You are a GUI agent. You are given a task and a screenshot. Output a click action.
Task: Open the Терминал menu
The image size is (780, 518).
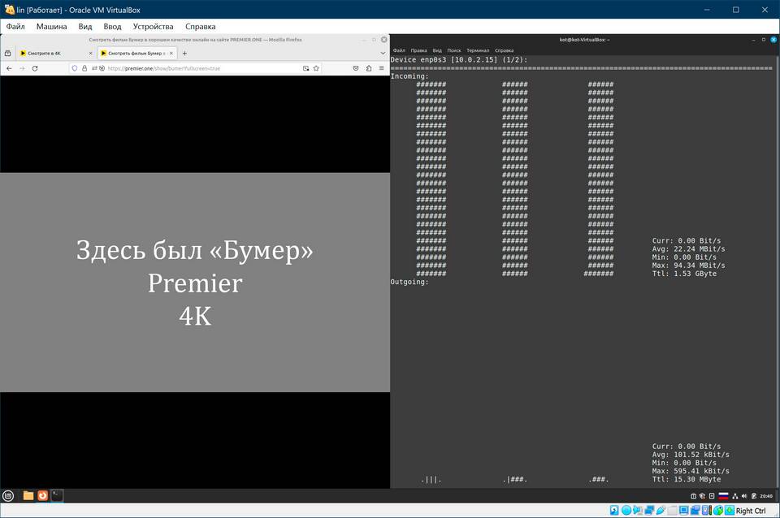click(x=478, y=50)
